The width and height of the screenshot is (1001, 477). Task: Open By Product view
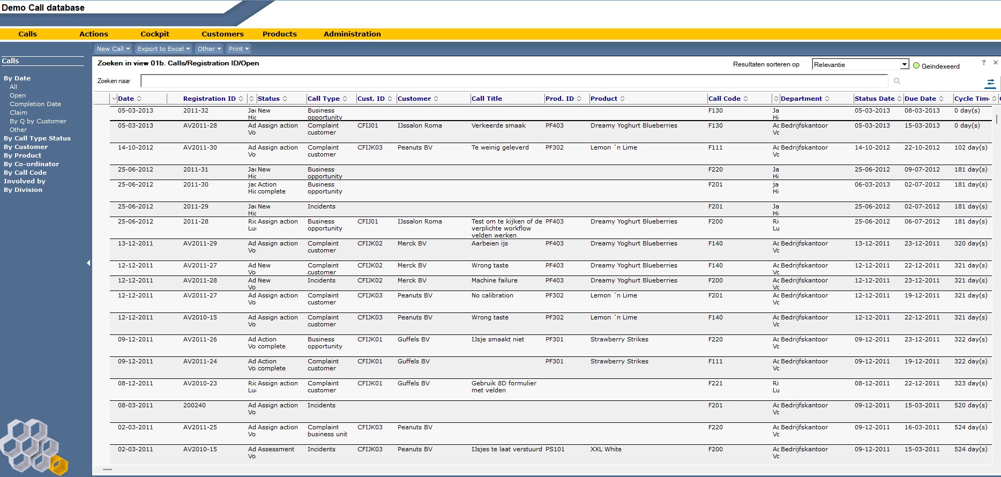(23, 155)
